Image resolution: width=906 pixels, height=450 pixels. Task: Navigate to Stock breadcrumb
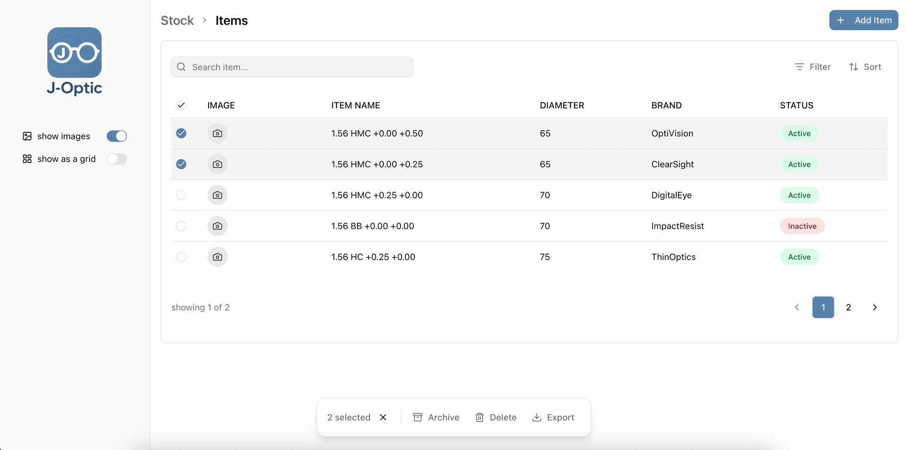(177, 21)
